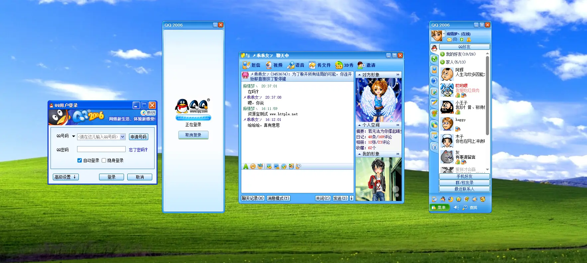587x263 pixels.
Task: Open 聊天记录(H) chat history
Action: (253, 198)
